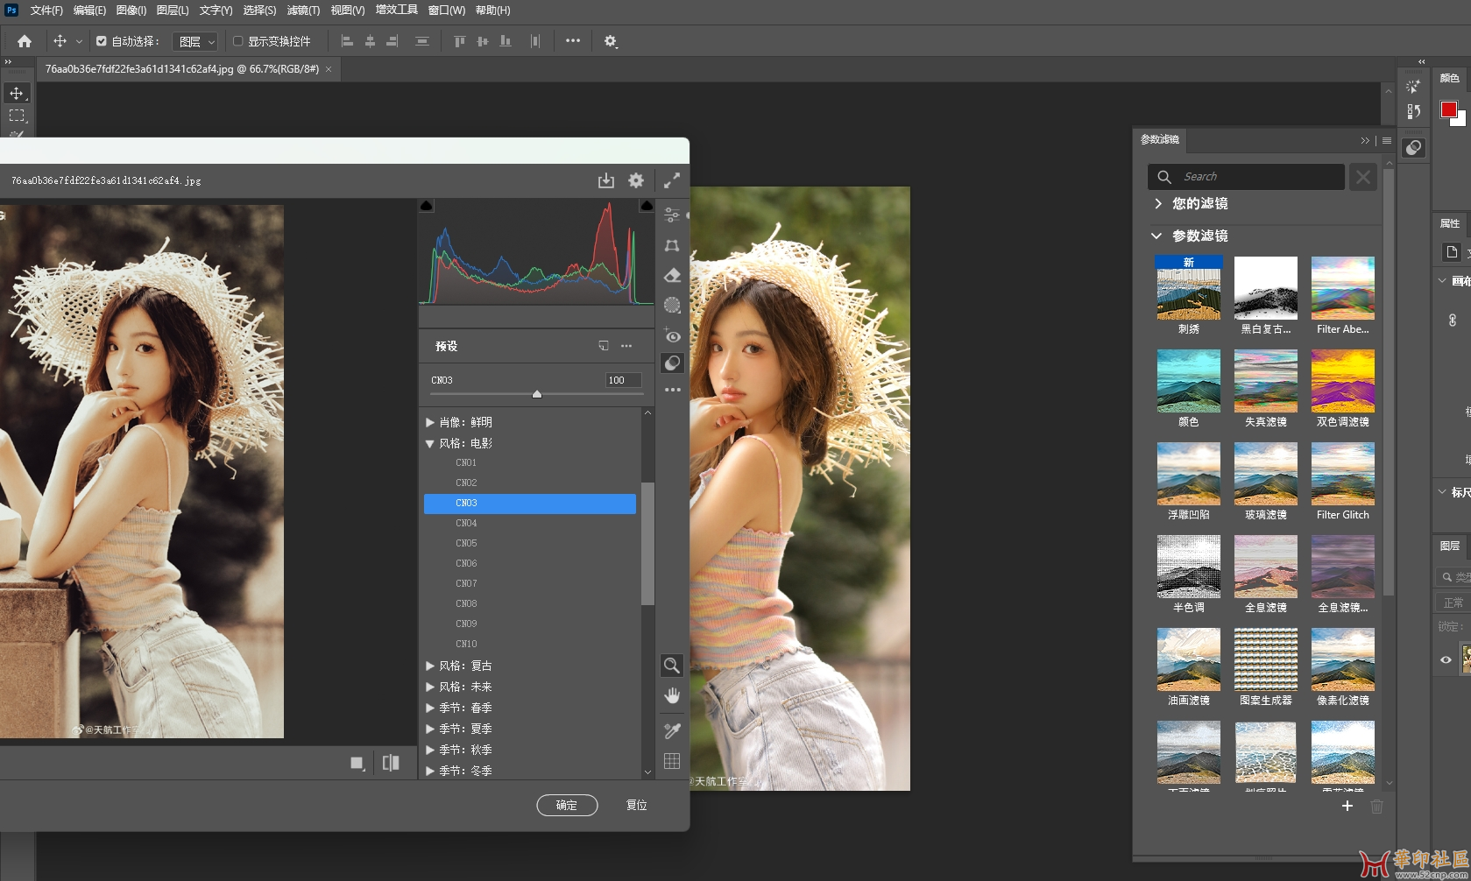
Task: Open the options bar gear settings
Action: [x=611, y=41]
